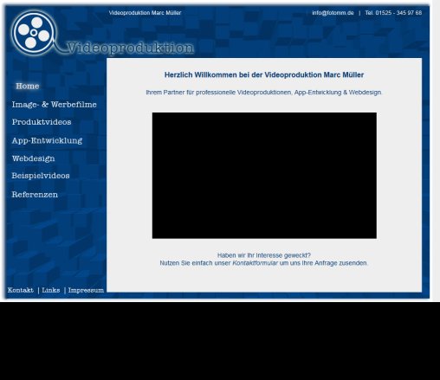Go to Image- & Werbefilme page

tap(55, 105)
